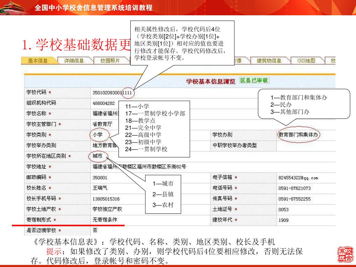Select the 学校独立产权 value
Image resolution: width=356 pixels, height=267 pixels.
[x=107, y=209]
